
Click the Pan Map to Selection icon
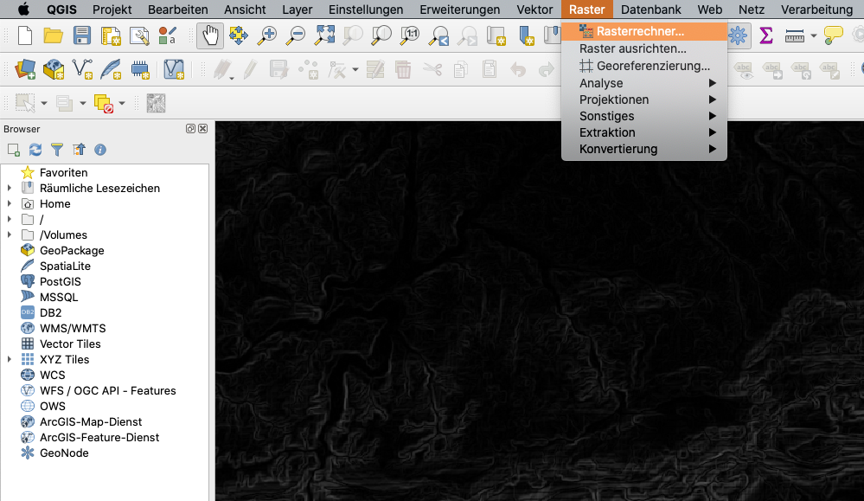pyautogui.click(x=239, y=35)
